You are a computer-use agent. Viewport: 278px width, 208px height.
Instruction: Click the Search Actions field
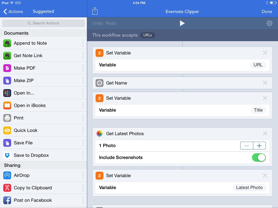coord(43,23)
